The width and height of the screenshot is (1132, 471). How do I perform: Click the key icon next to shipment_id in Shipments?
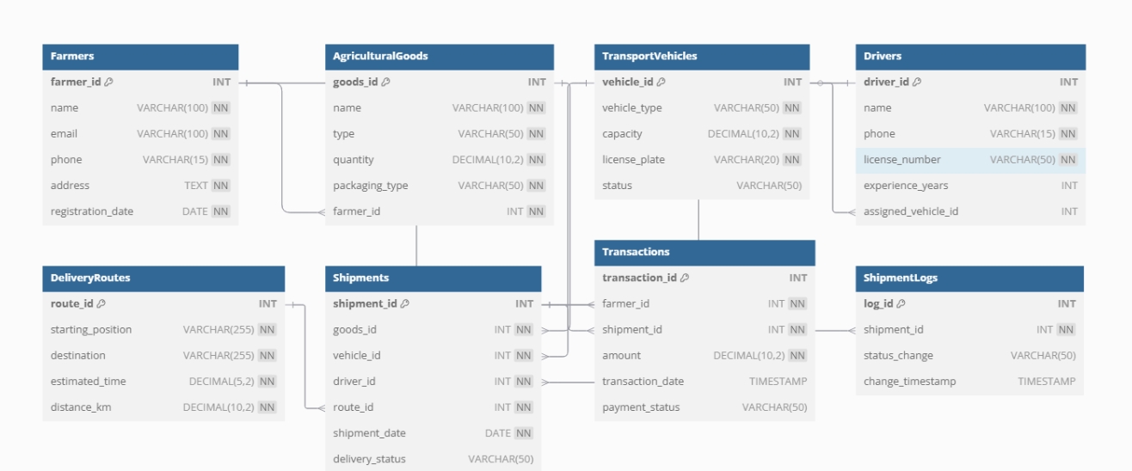pyautogui.click(x=405, y=304)
